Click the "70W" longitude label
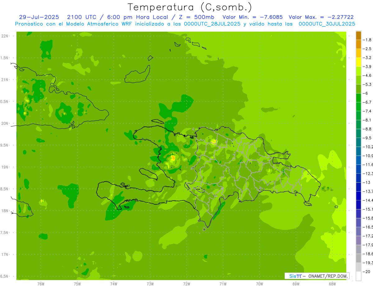 click(260, 284)
